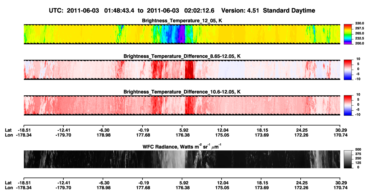Click the 'Brightness_Temperature_12_05, K' panel title
Screen dimensions: 378x194
(182, 21)
